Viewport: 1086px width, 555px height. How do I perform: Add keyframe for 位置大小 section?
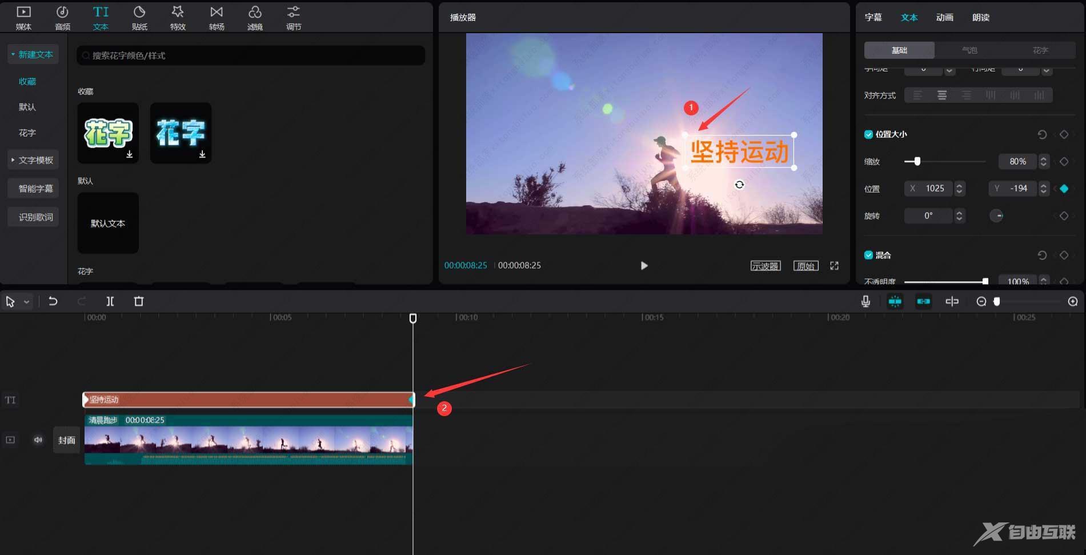[1064, 134]
